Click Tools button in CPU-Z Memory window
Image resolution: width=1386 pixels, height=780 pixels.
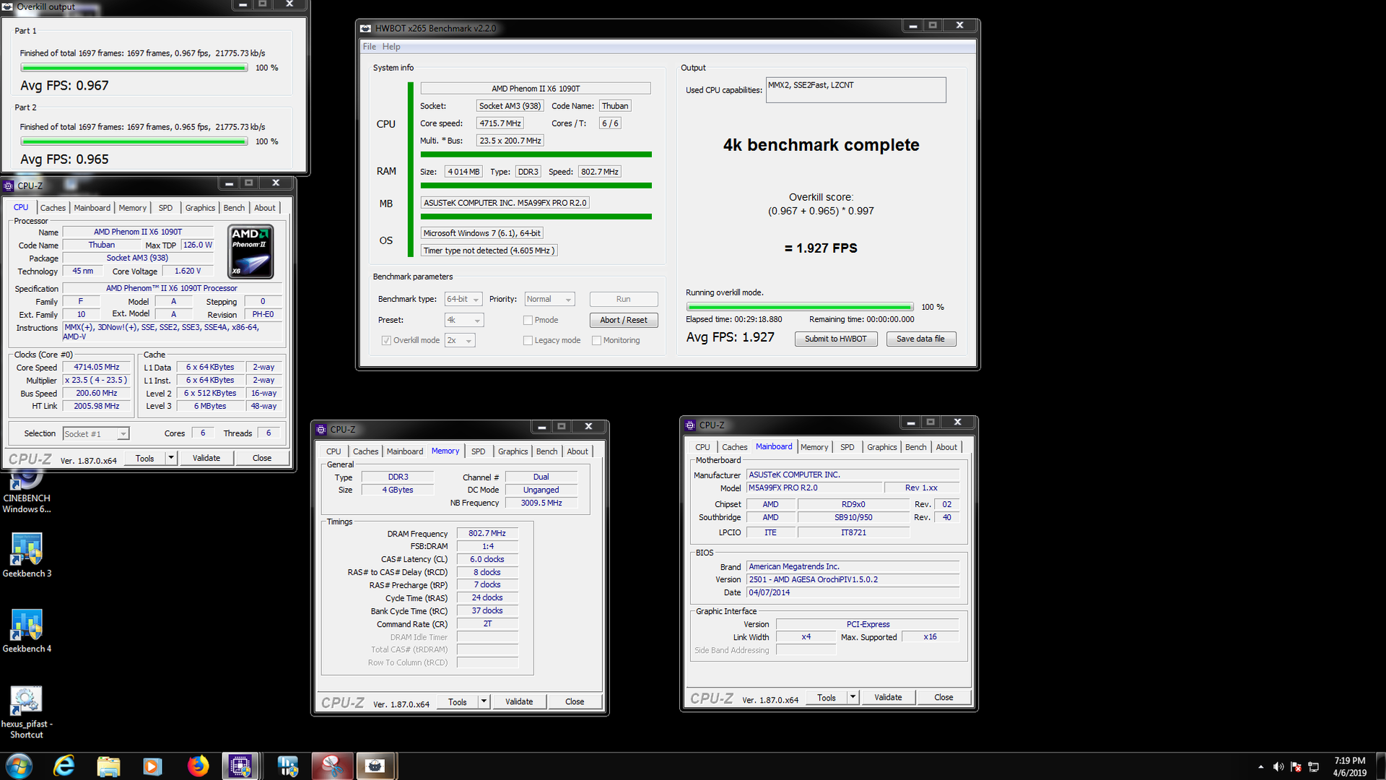pyautogui.click(x=457, y=701)
